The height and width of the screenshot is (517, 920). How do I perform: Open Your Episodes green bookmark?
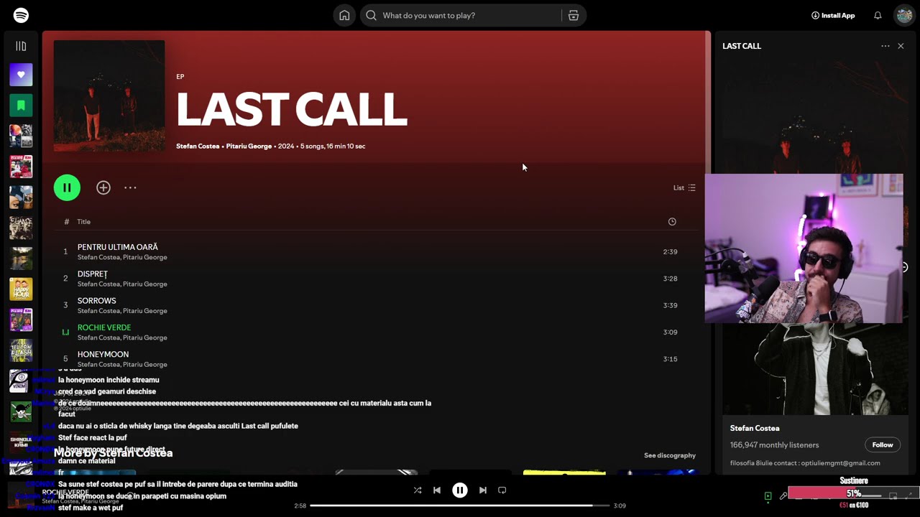21,106
